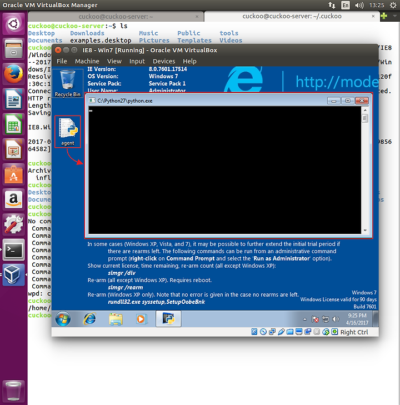Open the VirtualBox Help menu

pyautogui.click(x=189, y=61)
